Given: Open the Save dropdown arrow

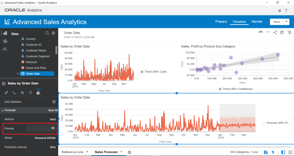Looking at the screenshot, I should [x=287, y=22].
